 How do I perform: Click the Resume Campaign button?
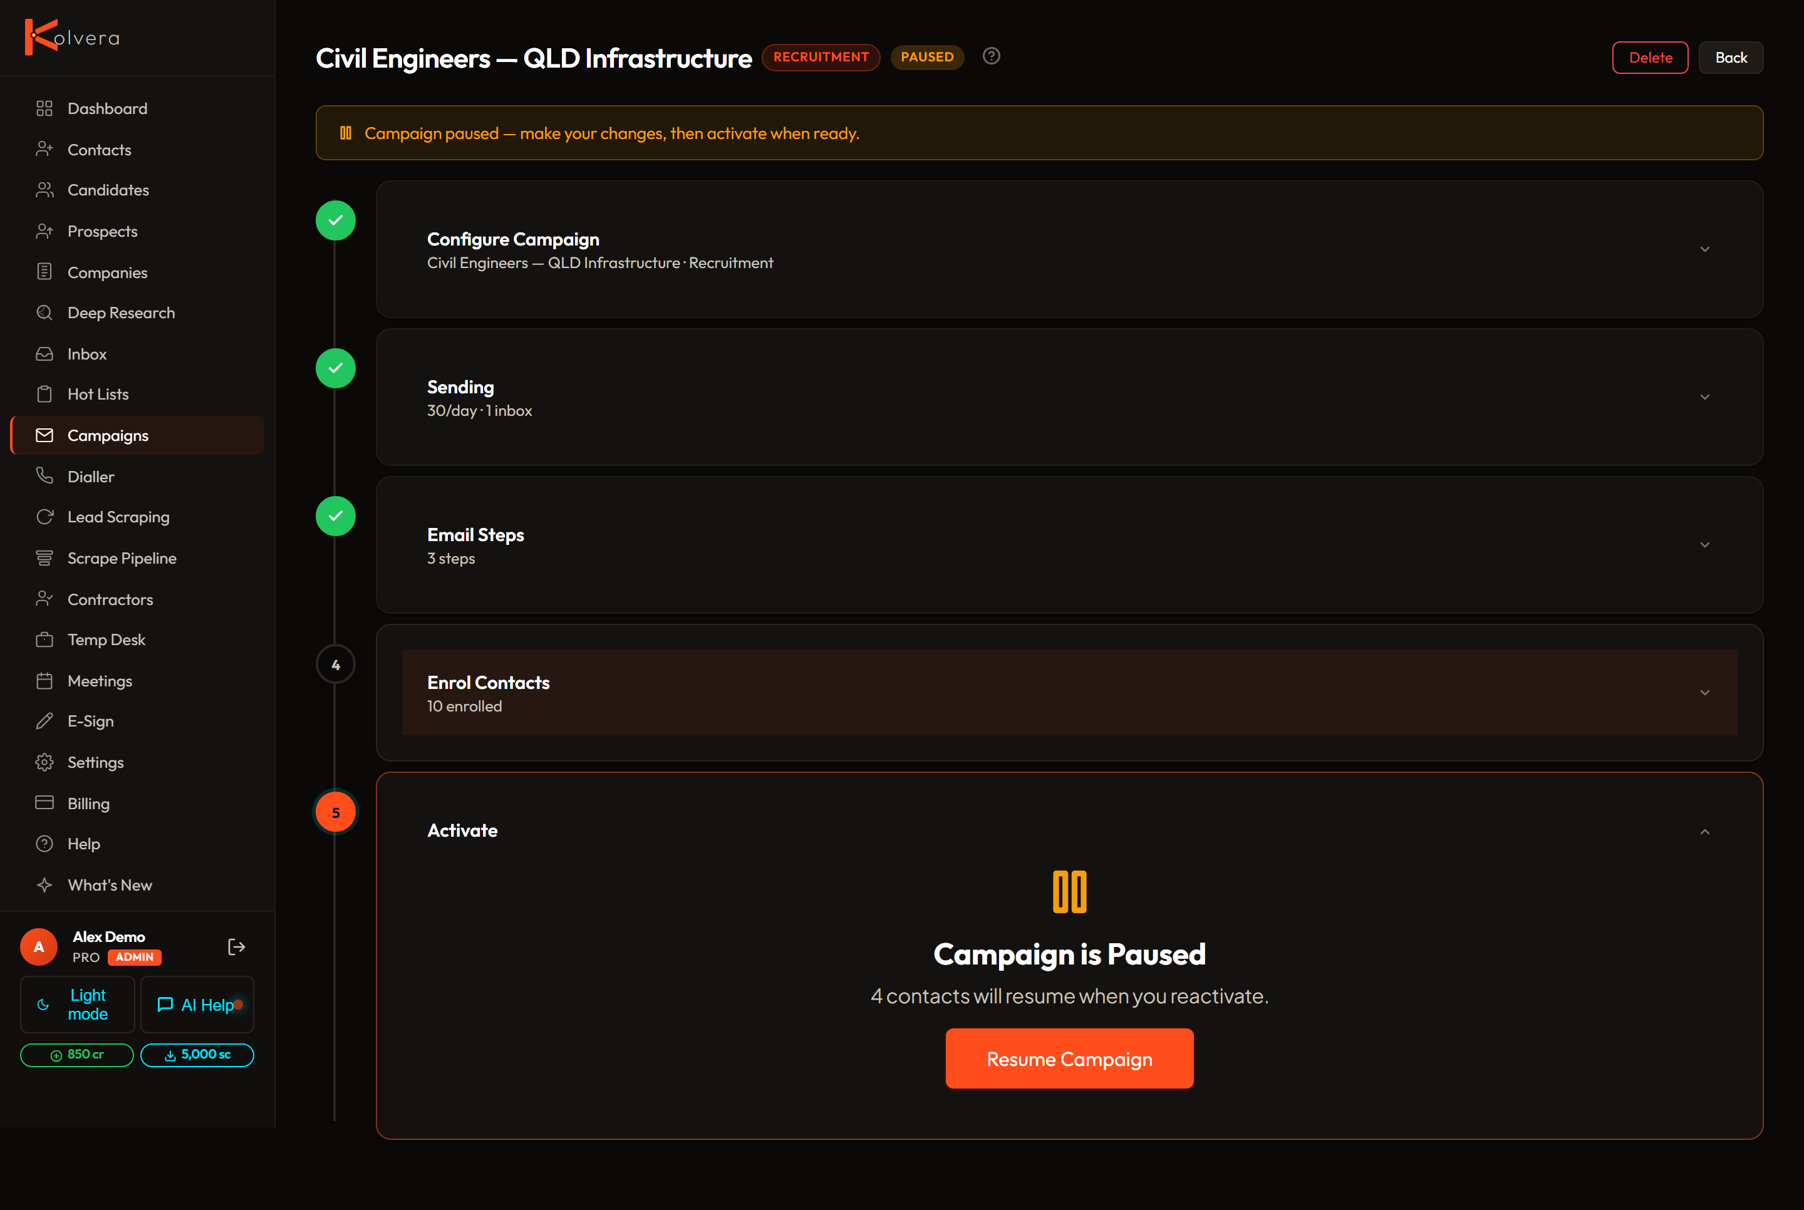pyautogui.click(x=1069, y=1058)
